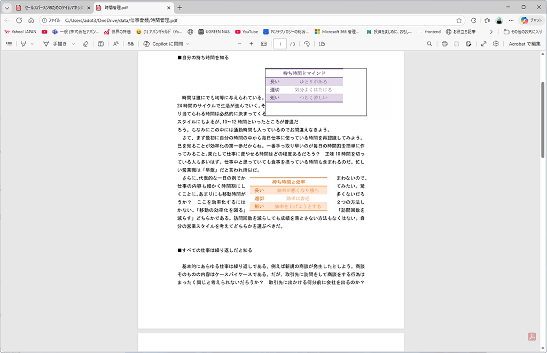547x353 pixels.
Task: Select the eraser tool
Action: (x=85, y=44)
